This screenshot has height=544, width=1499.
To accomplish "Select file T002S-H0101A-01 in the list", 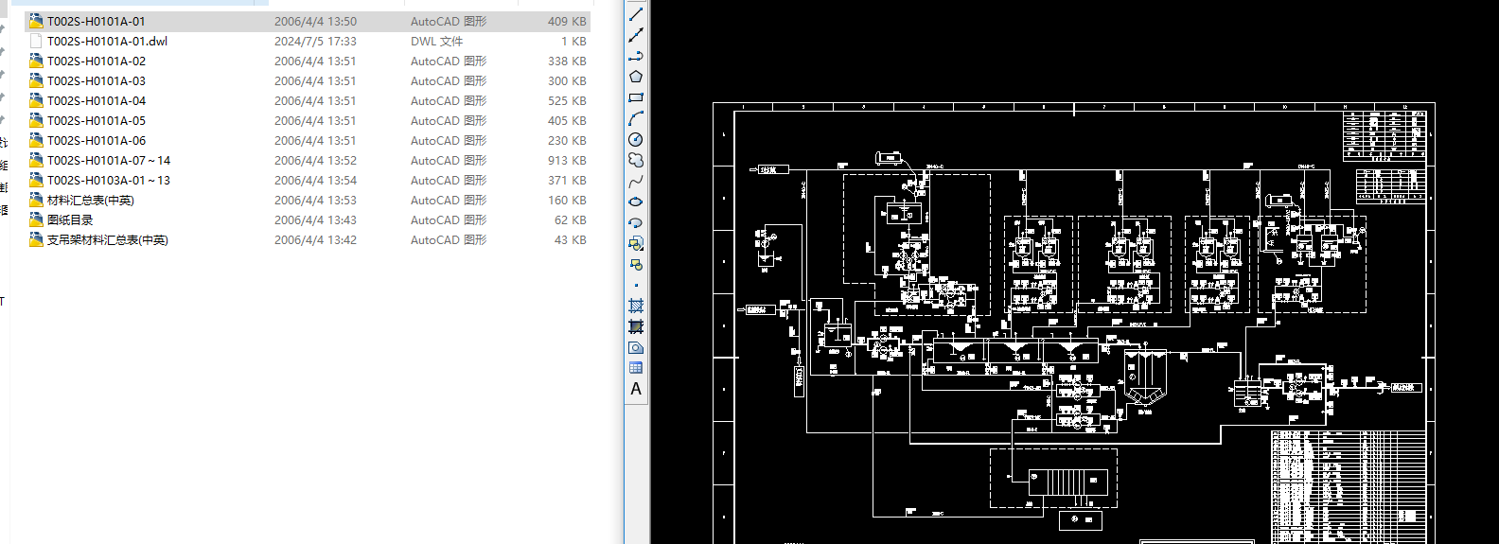I will (308, 21).
